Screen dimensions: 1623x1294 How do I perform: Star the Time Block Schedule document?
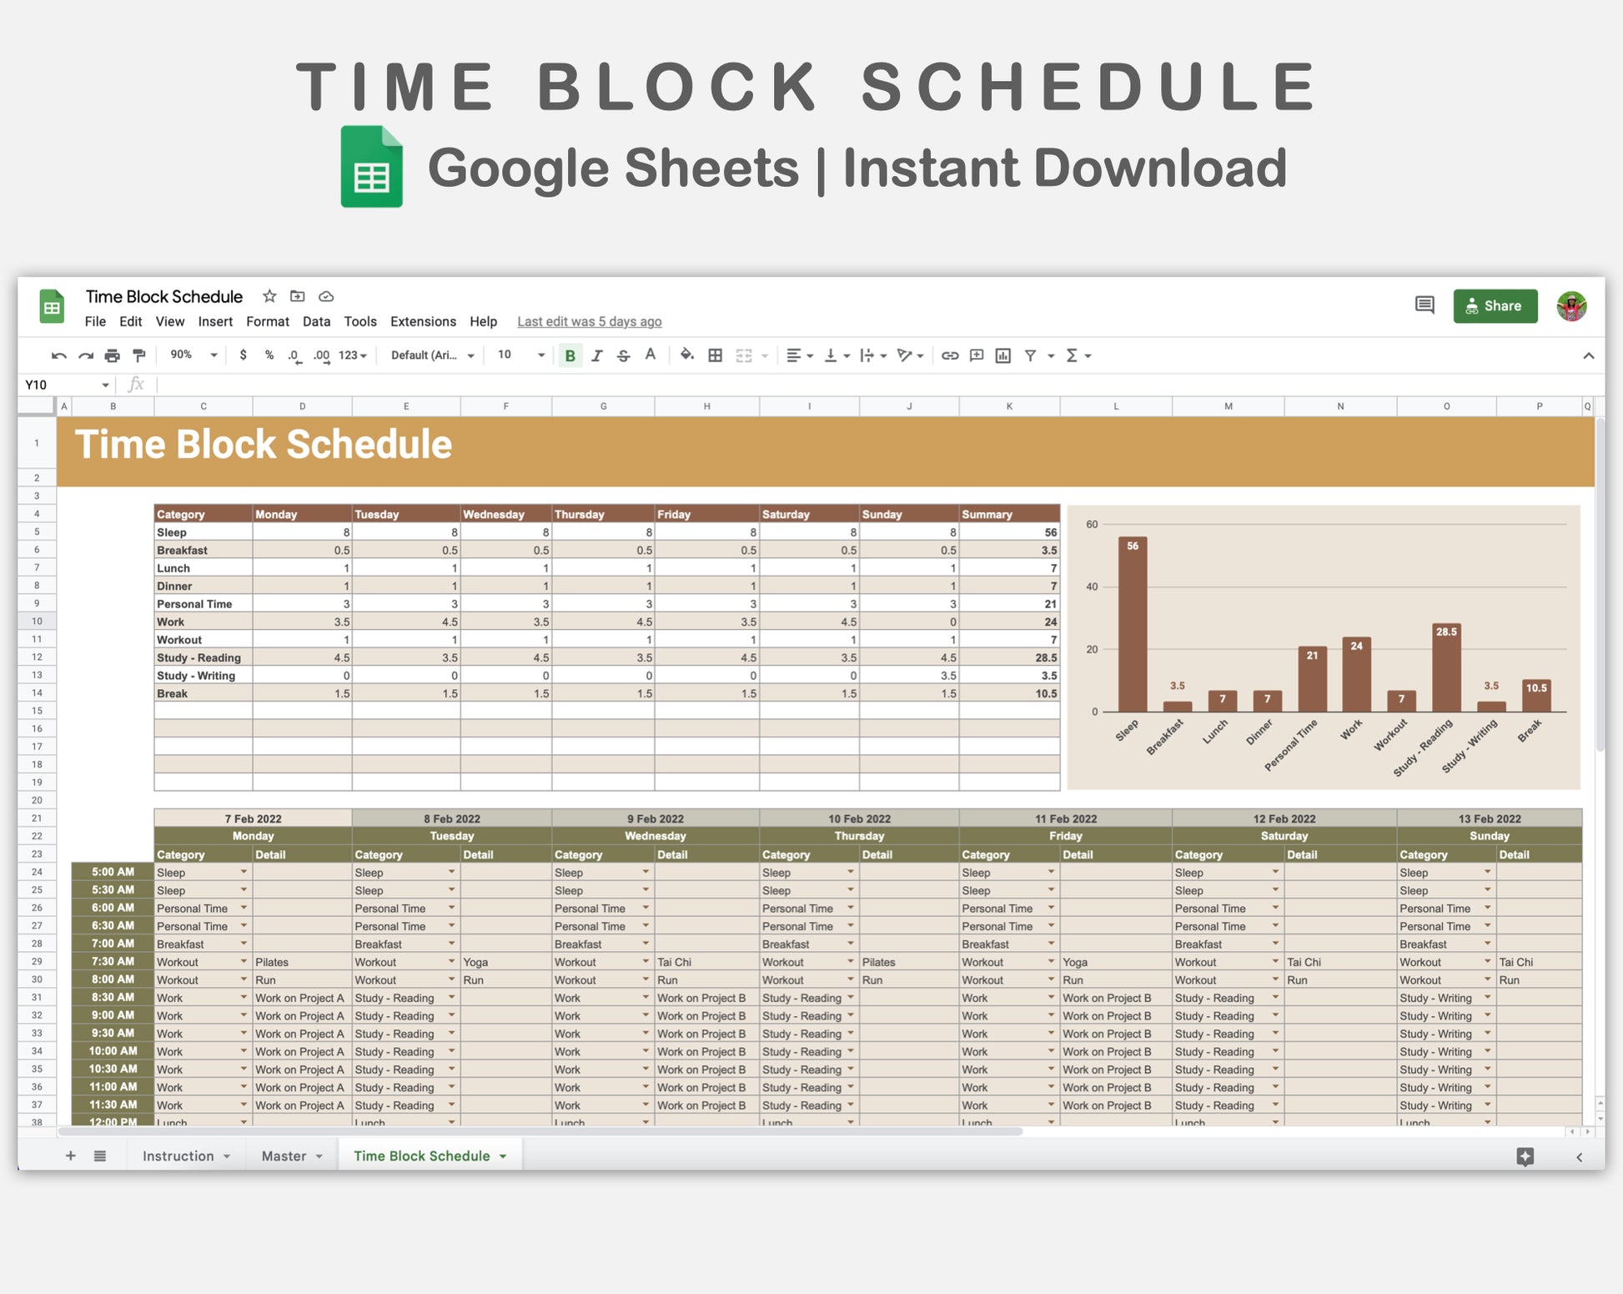click(x=269, y=296)
